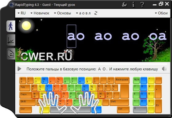Open the lesson editor ABC pages tab

pos(11,54)
